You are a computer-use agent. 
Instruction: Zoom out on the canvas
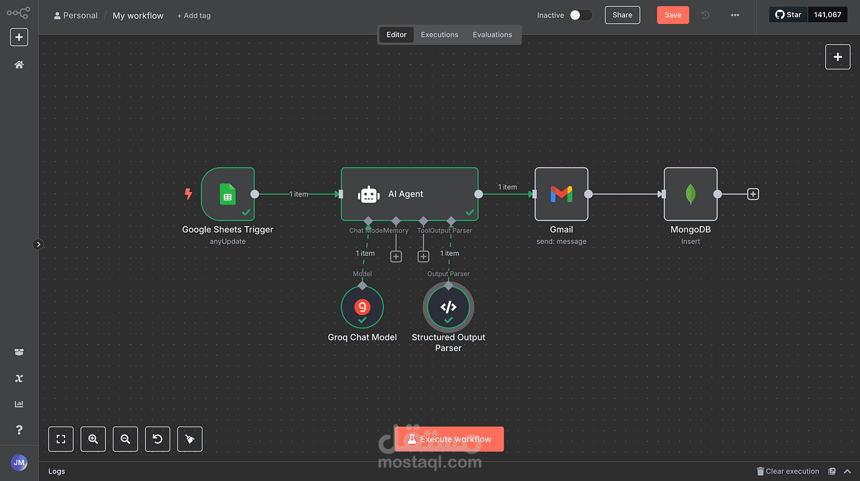(125, 439)
